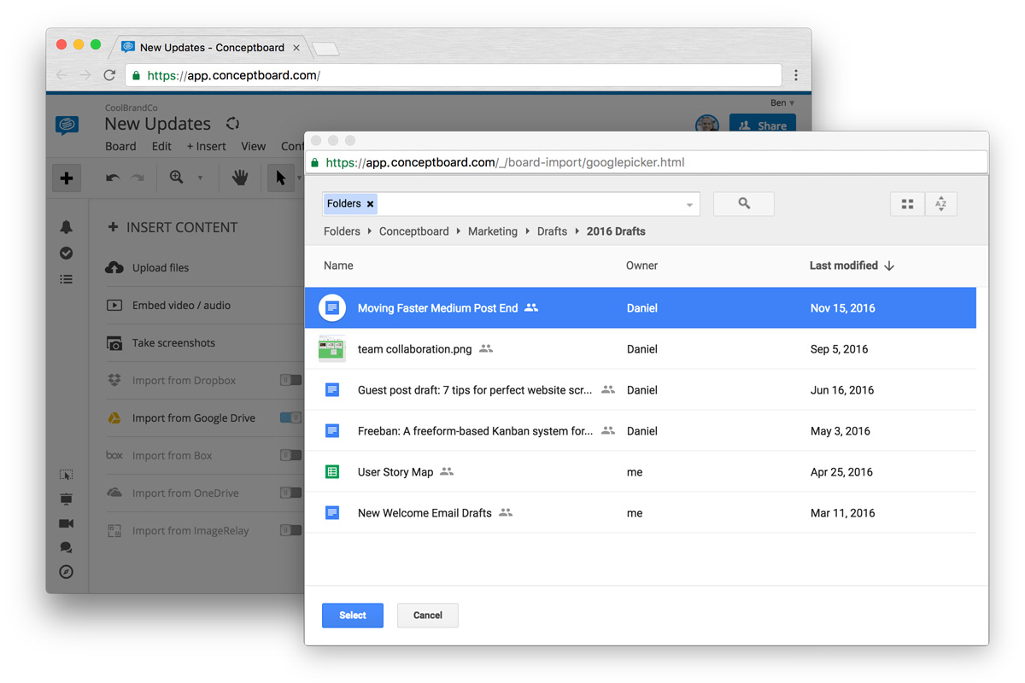Open the chat bubbles icon in sidebar

point(66,547)
